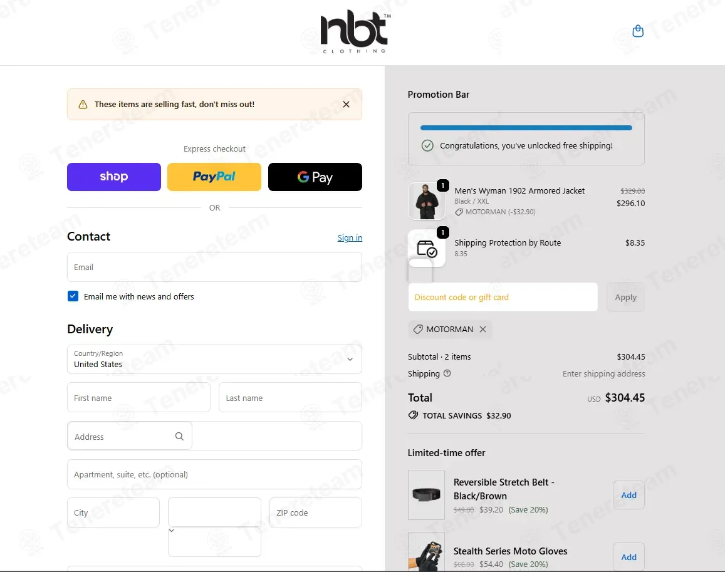Click the Apply discount button
Image resolution: width=725 pixels, height=572 pixels.
coord(625,297)
